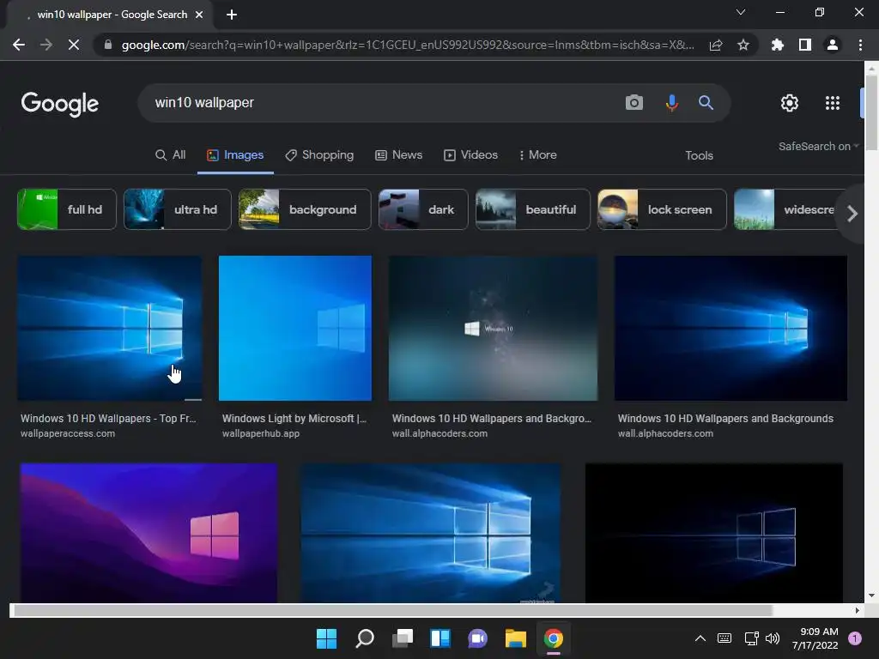Launch Teams Chat from the taskbar
This screenshot has height=659, width=879.
(x=477, y=638)
